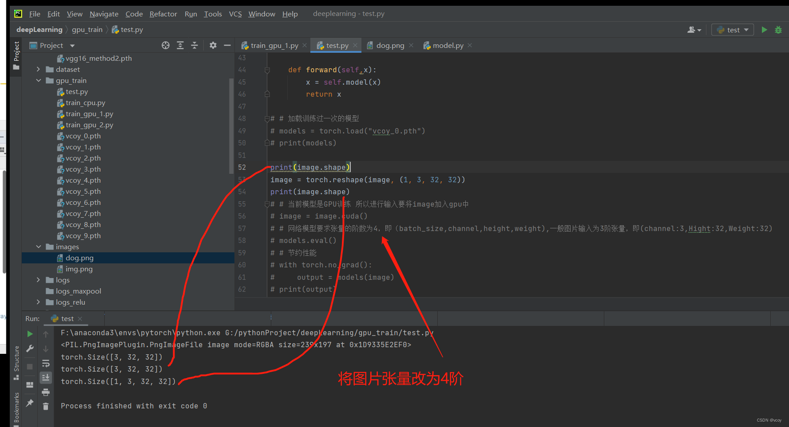Select vcoy_5.pth in Project tree
789x427 pixels.
pos(83,191)
